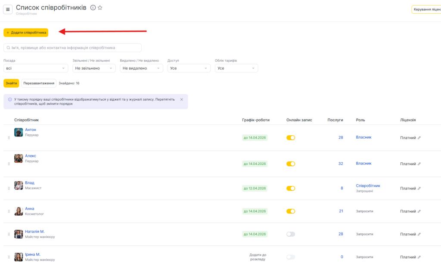
Task: Disable online booking toggle for Антон
Action: pyautogui.click(x=291, y=138)
